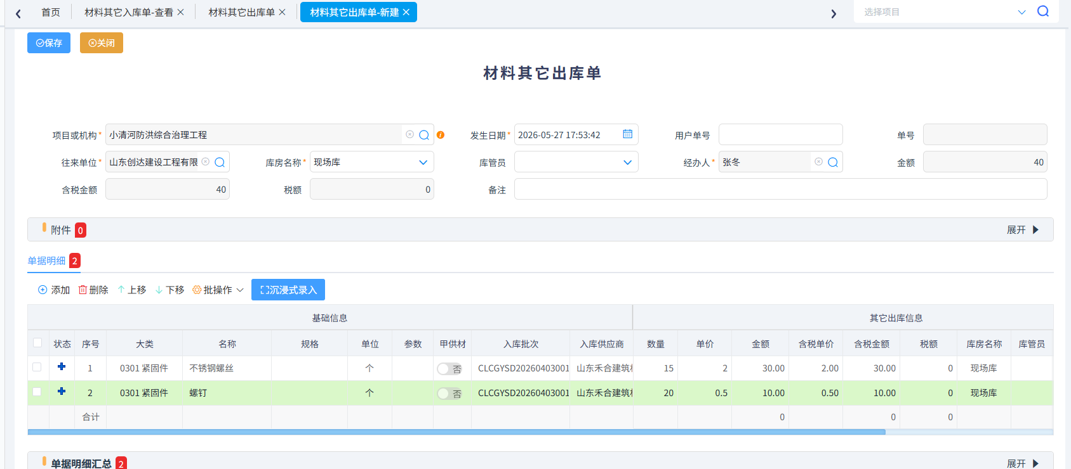Viewport: 1071px width, 469px height.
Task: Click the search icon in 经办人 field
Action: coord(833,162)
